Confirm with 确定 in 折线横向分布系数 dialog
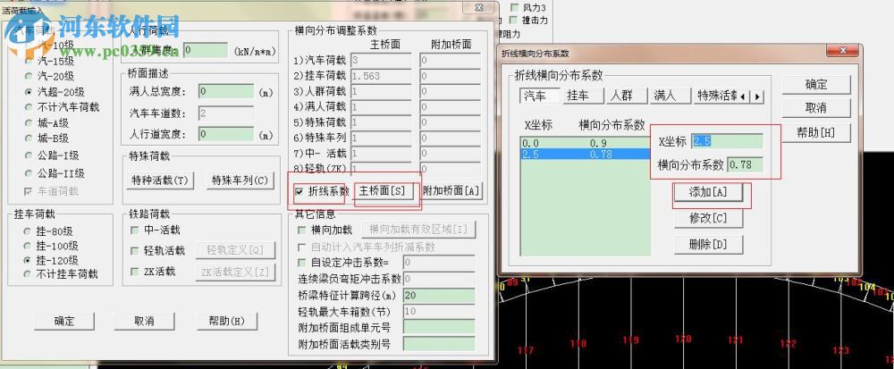This screenshot has width=894, height=369. (x=816, y=84)
